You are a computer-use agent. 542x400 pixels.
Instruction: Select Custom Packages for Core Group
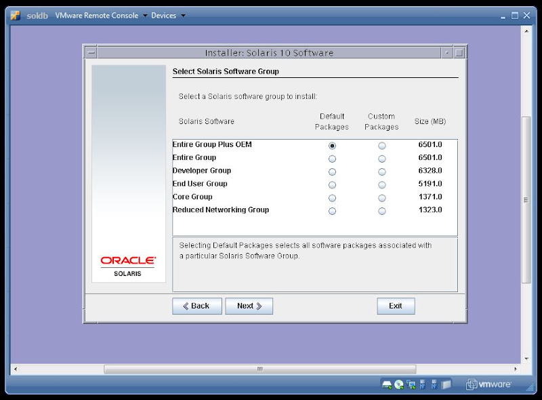(382, 198)
